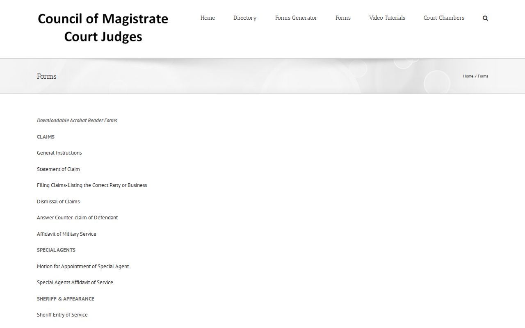Open Special Agents Affidavit of Service
Viewport: 525px width, 328px height.
[75, 282]
